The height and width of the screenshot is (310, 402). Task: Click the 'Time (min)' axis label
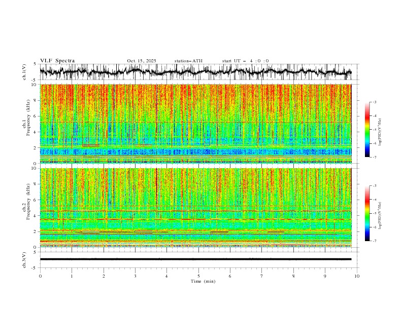click(203, 281)
